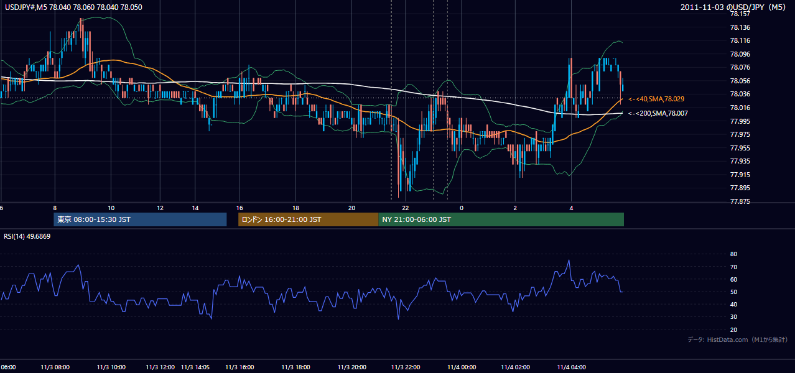Click price axis value 78.056
Image resolution: width=795 pixels, height=373 pixels.
(740, 81)
